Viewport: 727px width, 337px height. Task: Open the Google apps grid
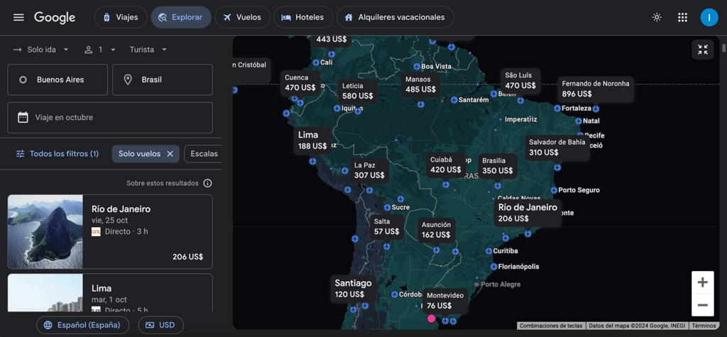click(x=682, y=17)
